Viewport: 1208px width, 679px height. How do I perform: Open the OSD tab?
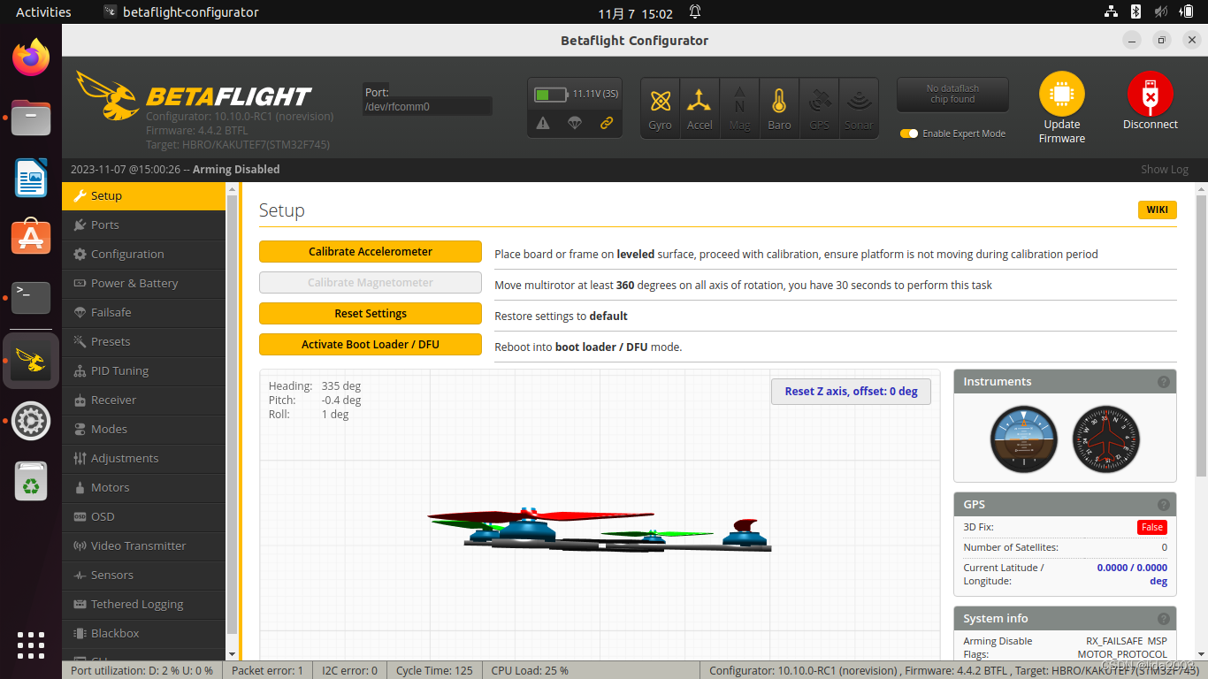(x=143, y=517)
